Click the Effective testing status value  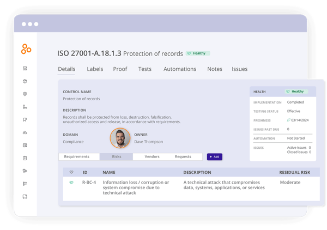point(293,111)
